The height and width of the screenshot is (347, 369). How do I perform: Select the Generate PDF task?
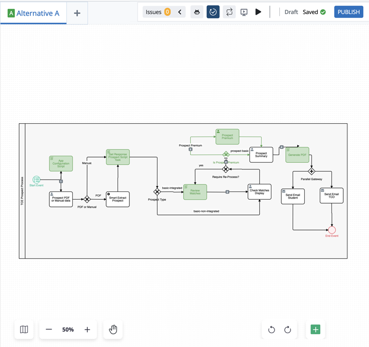coord(297,155)
